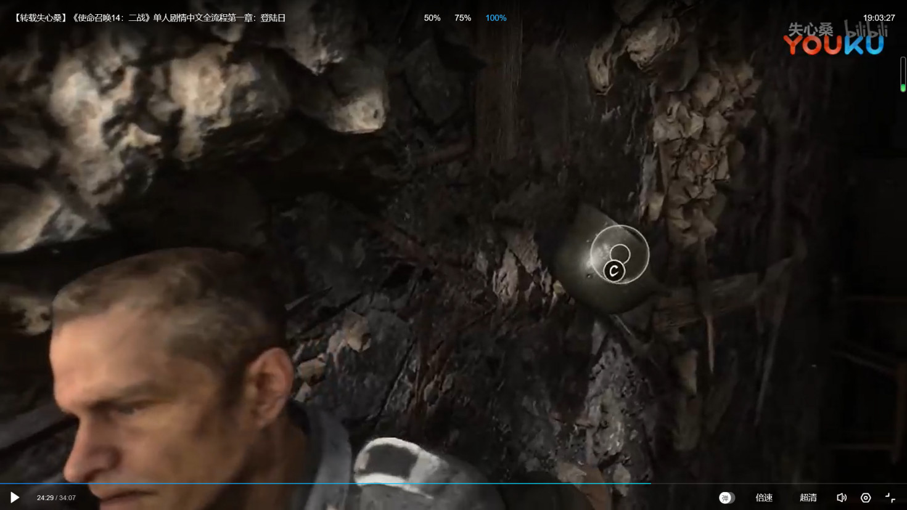Mute the video with the speaker icon

tap(842, 498)
